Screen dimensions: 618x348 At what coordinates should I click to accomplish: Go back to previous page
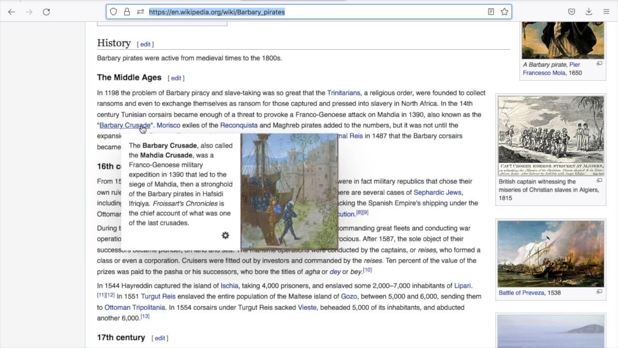coord(12,12)
